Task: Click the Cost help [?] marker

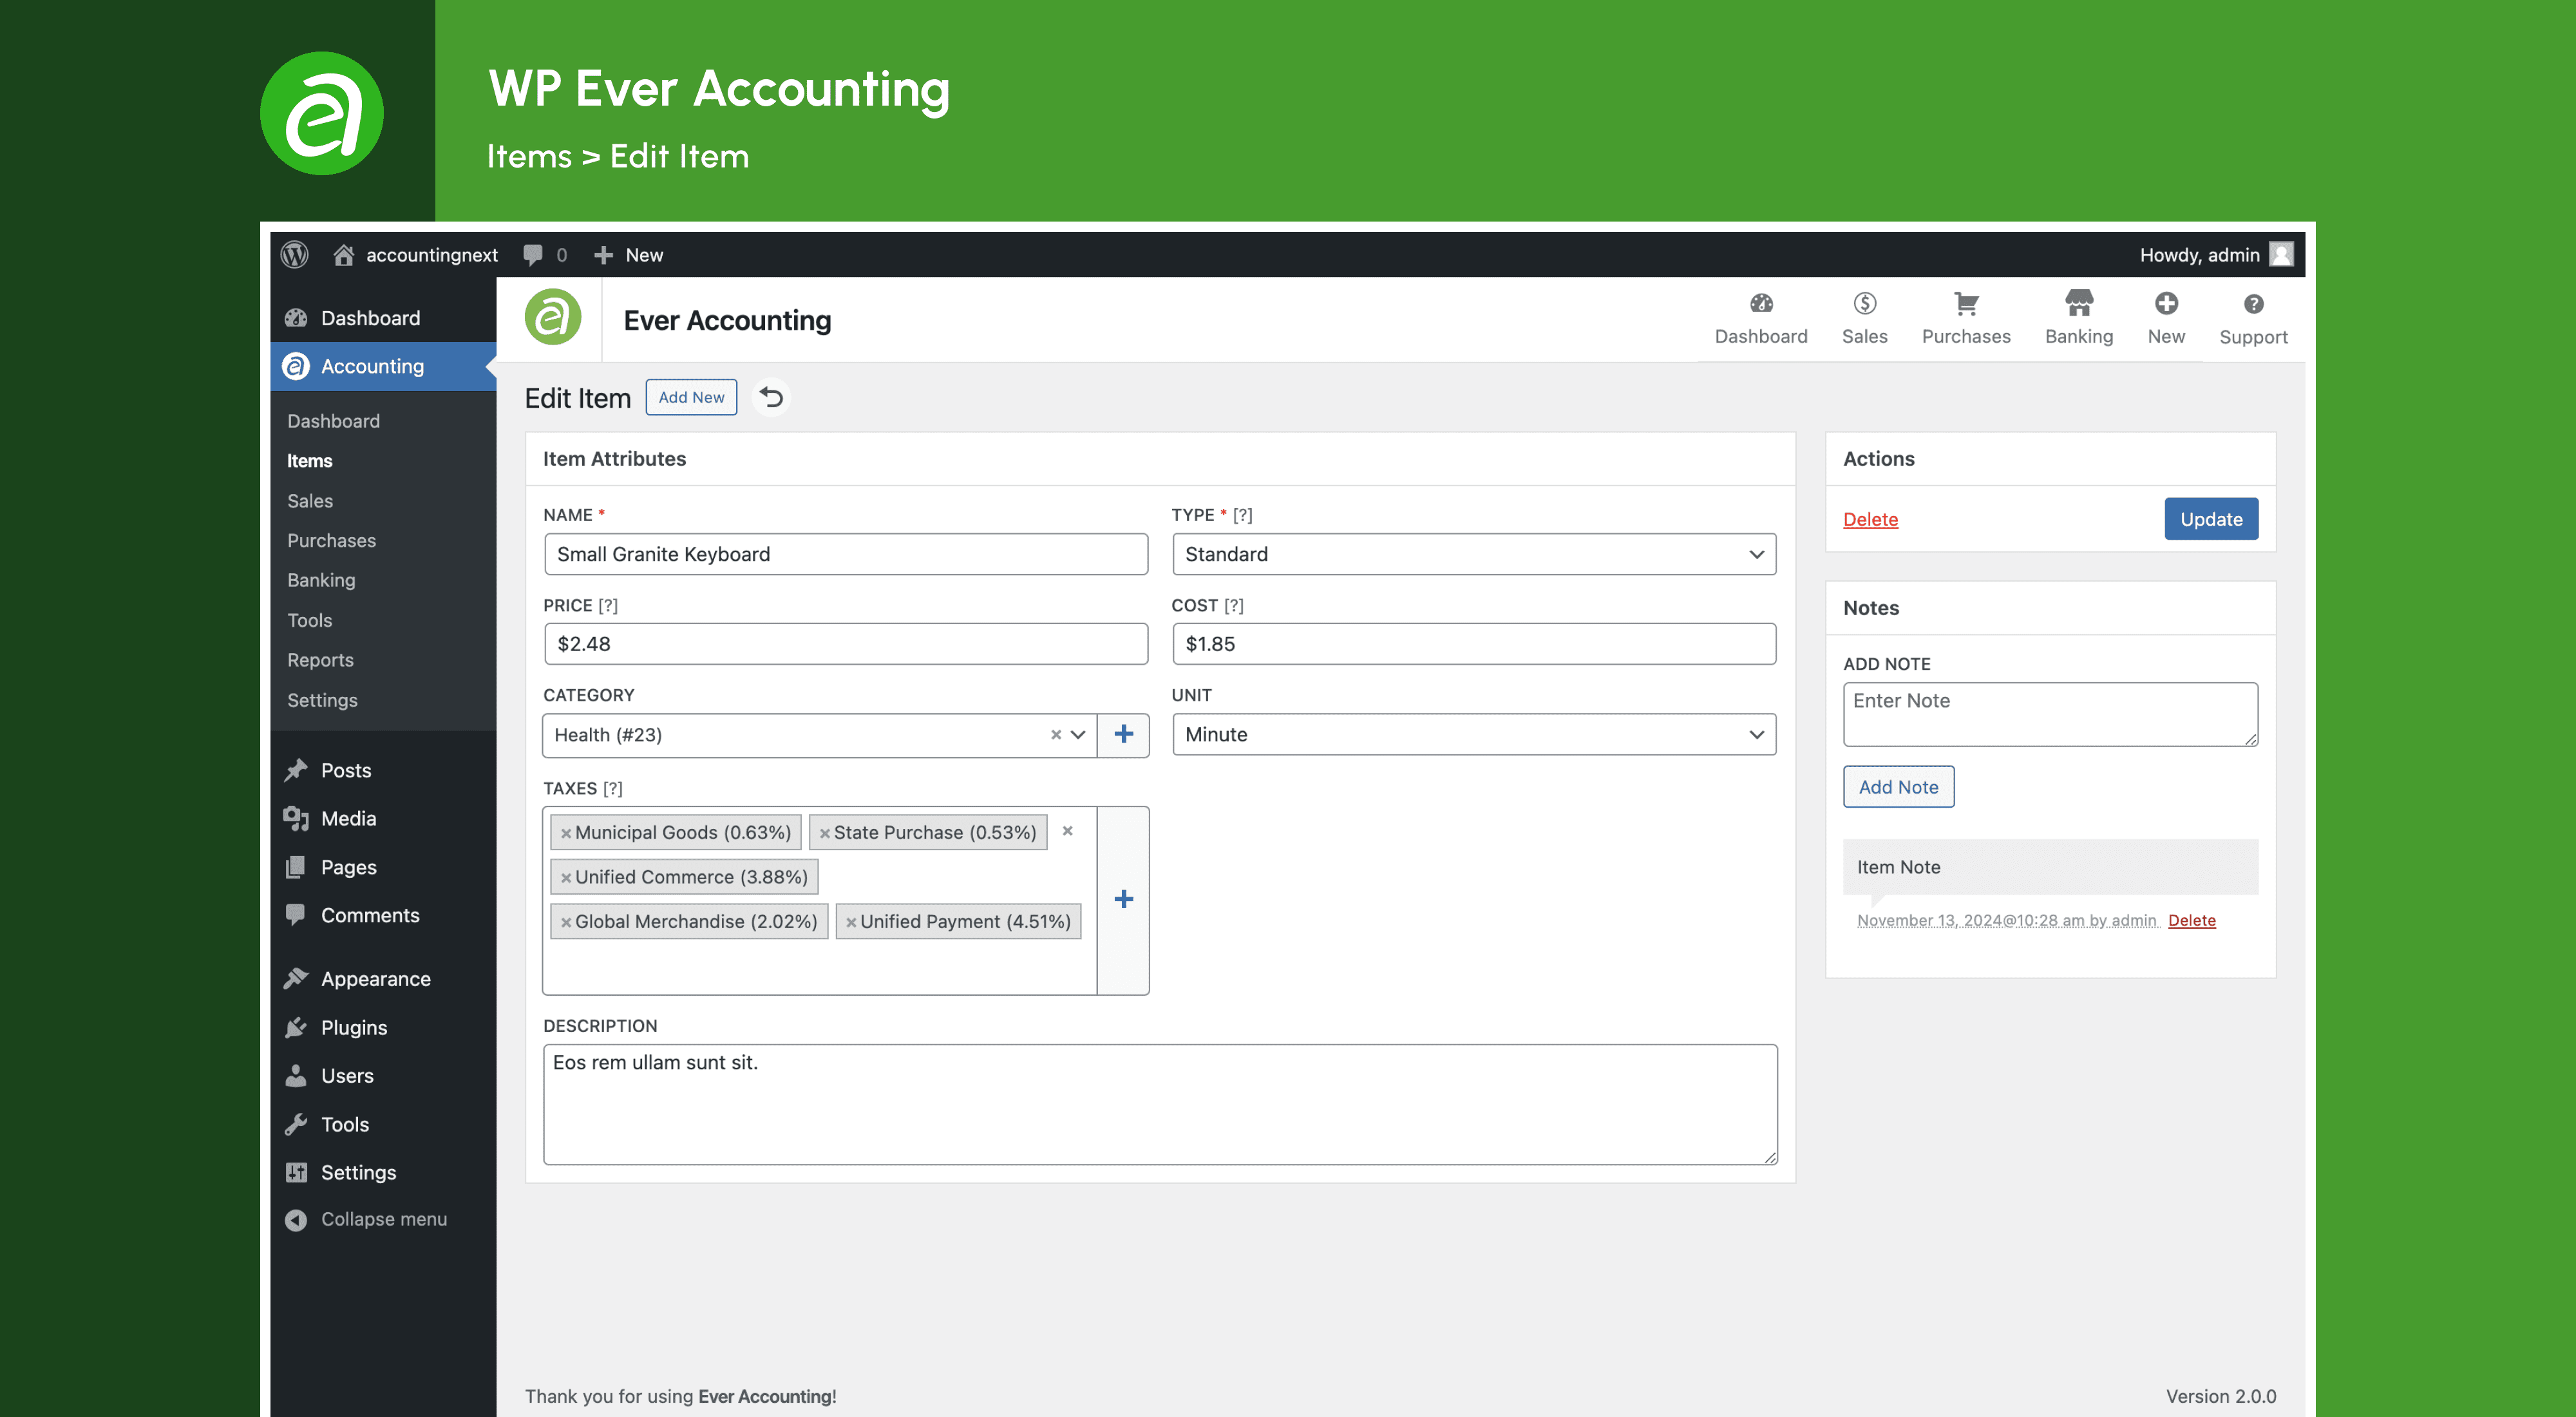Action: click(x=1234, y=605)
